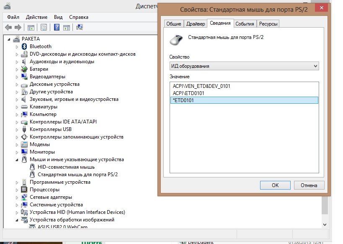Click the Back arrow in toolbar
The image size is (343, 244).
(8, 27)
